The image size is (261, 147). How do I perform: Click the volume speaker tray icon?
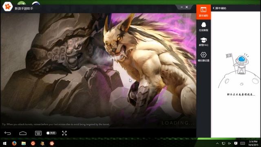pos(230,143)
